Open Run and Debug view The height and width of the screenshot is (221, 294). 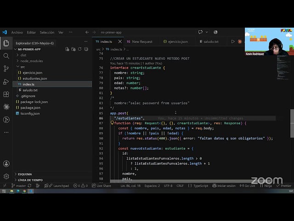[6, 81]
